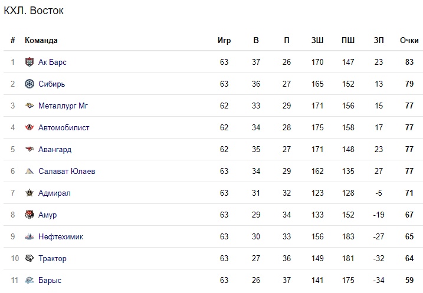Image resolution: width=423 pixels, height=293 pixels.
Task: Click the Металлург Мг team logo
Action: (29, 106)
